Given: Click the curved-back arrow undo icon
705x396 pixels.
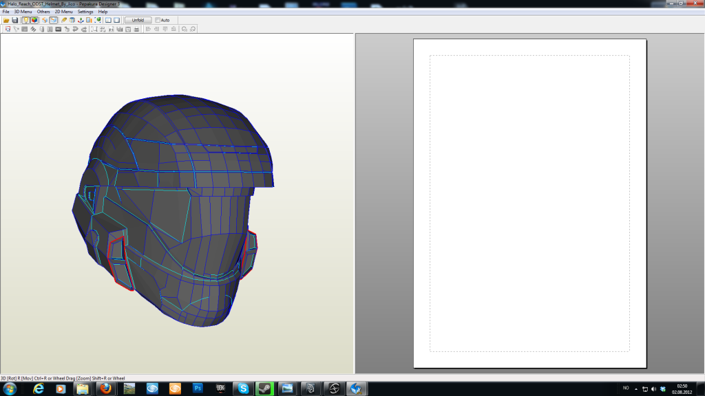Looking at the screenshot, I should pos(75,29).
